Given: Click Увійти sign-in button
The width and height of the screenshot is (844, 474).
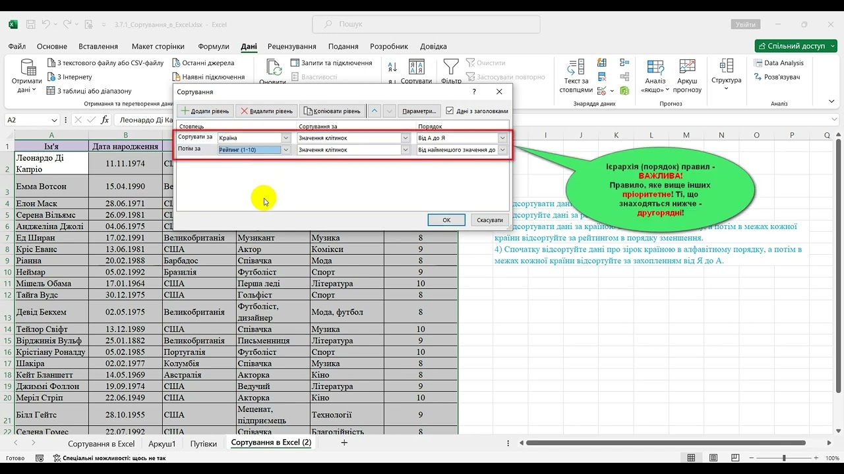Looking at the screenshot, I should pos(745,24).
